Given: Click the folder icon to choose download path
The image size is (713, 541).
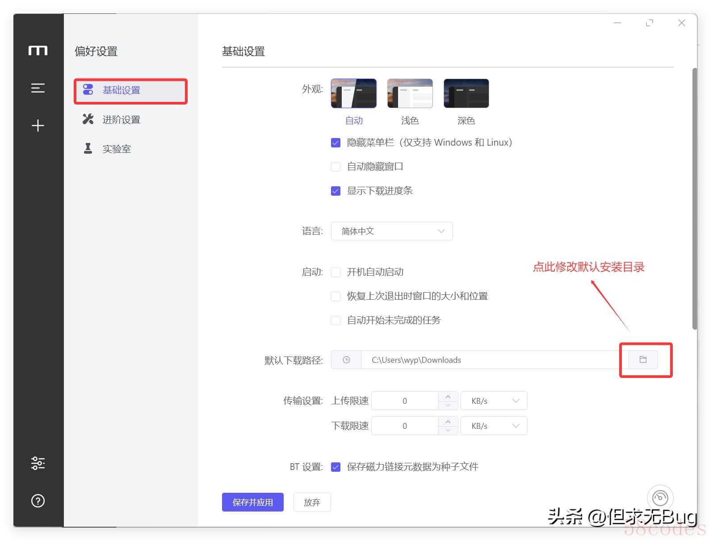Looking at the screenshot, I should point(643,360).
